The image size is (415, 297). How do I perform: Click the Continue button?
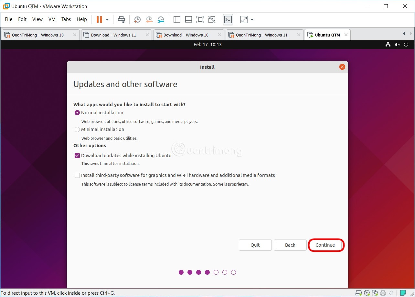325,245
